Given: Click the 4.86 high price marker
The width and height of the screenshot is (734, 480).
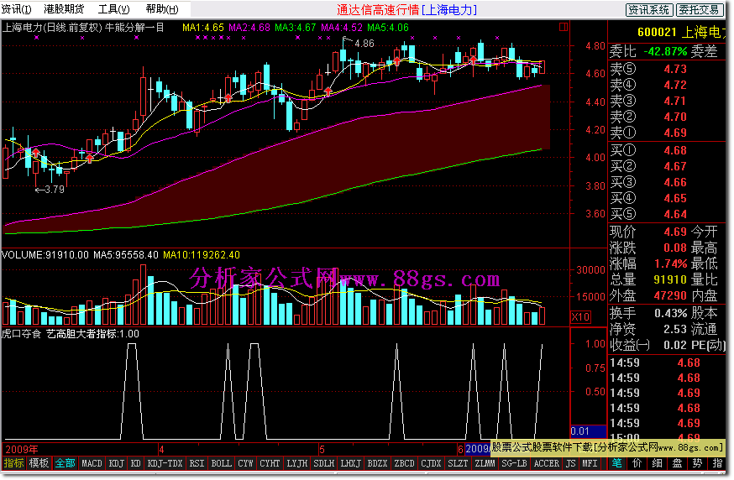Looking at the screenshot, I should 364,44.
